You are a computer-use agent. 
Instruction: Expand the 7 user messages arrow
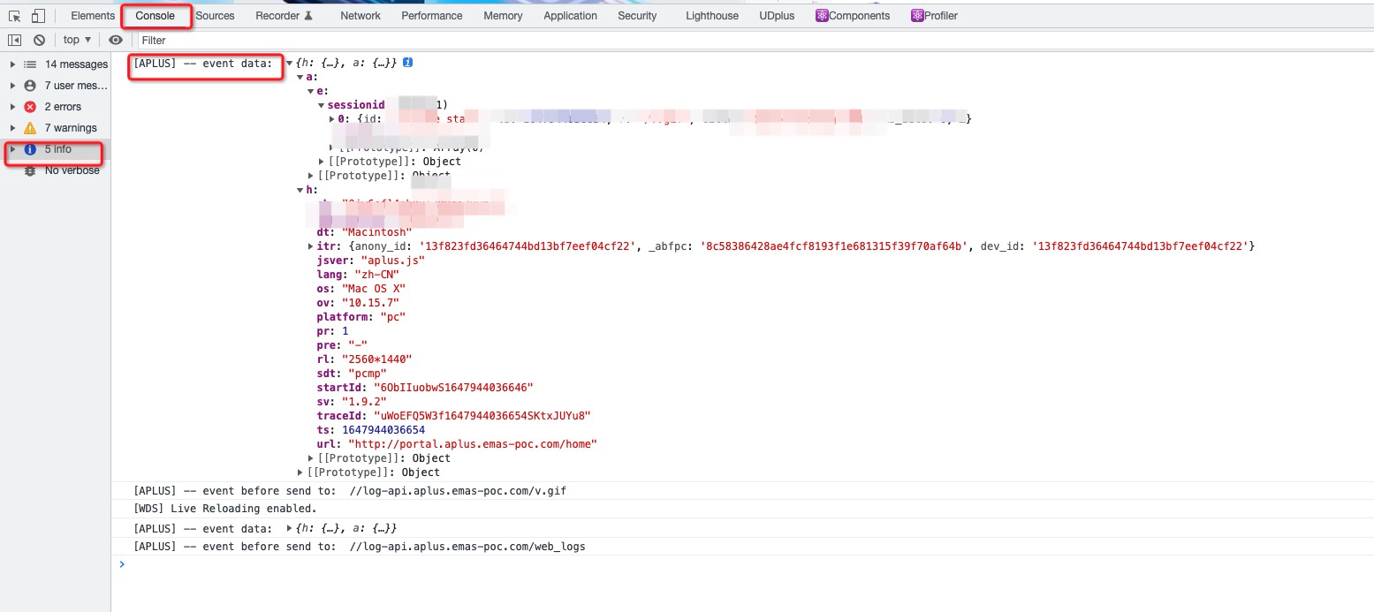pos(12,86)
